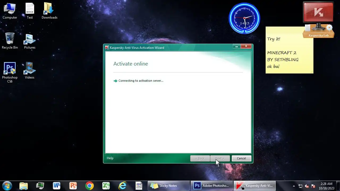
Task: Launch PowerPoint from the taskbar
Action: [73, 186]
